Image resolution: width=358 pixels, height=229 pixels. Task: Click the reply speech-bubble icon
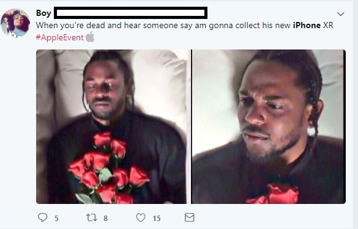click(42, 217)
